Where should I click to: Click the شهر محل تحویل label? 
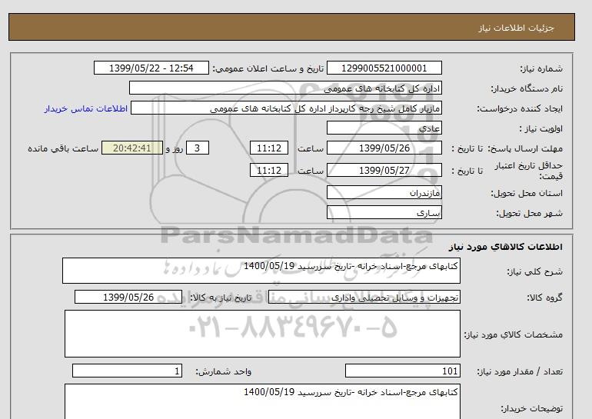tap(529, 213)
